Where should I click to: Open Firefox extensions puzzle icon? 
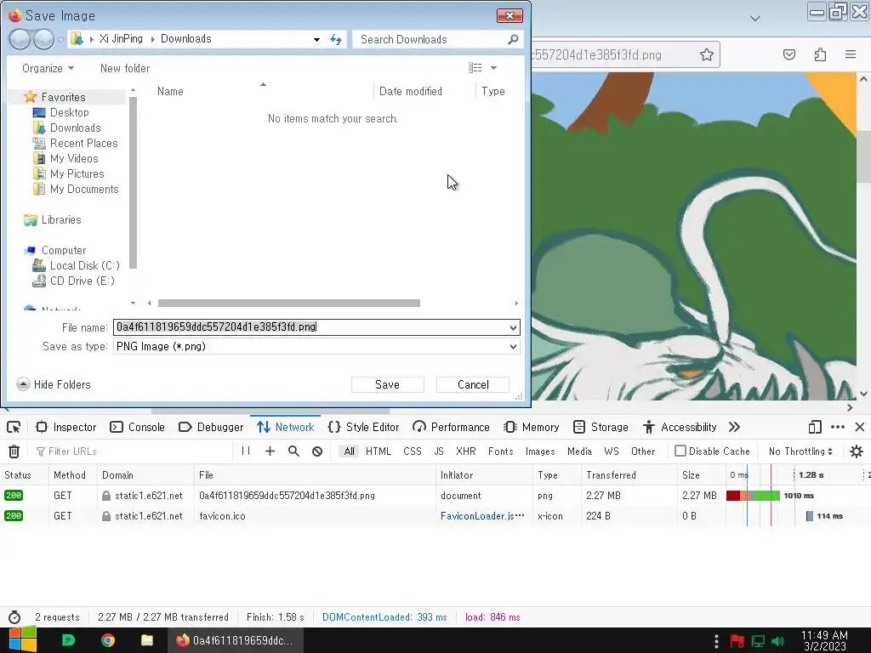click(820, 54)
